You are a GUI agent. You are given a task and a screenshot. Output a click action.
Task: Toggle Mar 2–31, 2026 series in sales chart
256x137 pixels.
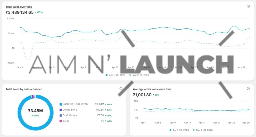[139, 75]
